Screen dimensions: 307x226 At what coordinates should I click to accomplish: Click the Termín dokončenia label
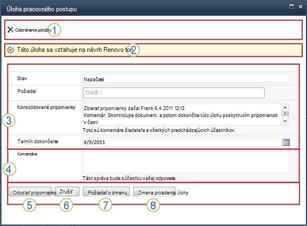tap(38, 142)
